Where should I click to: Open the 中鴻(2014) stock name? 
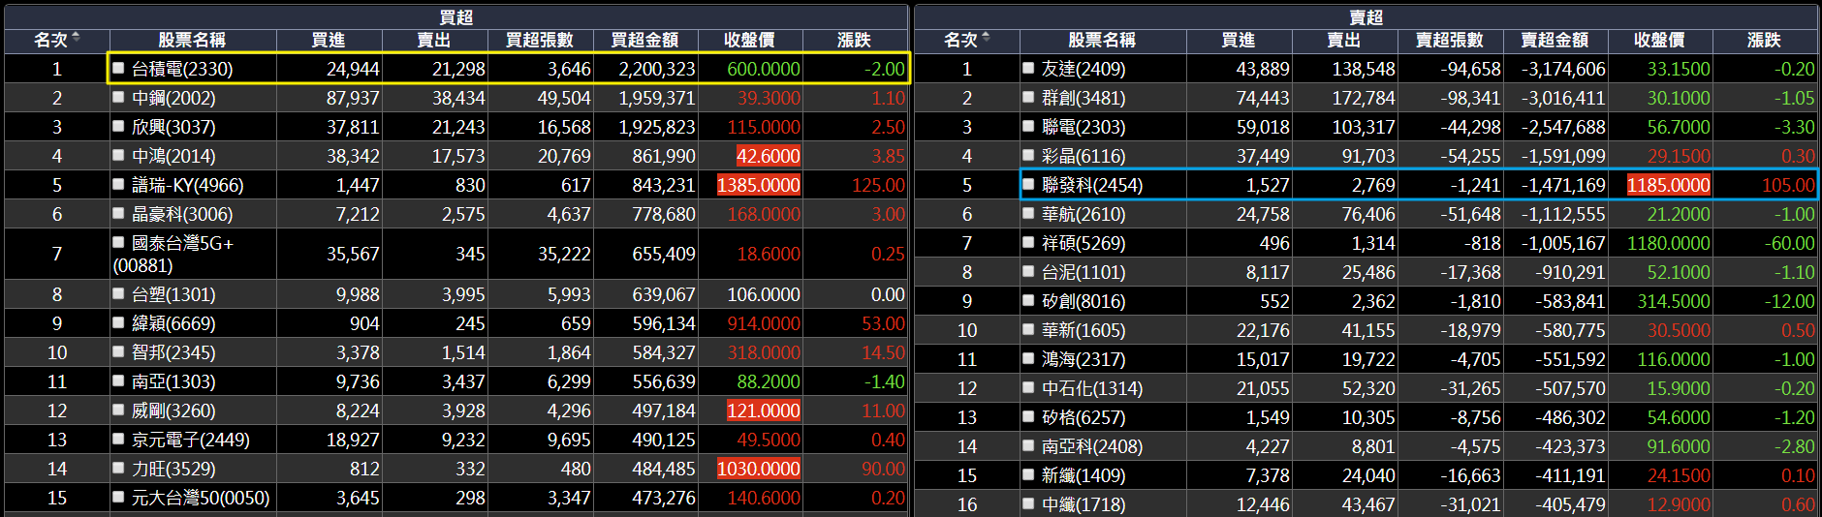pos(173,156)
